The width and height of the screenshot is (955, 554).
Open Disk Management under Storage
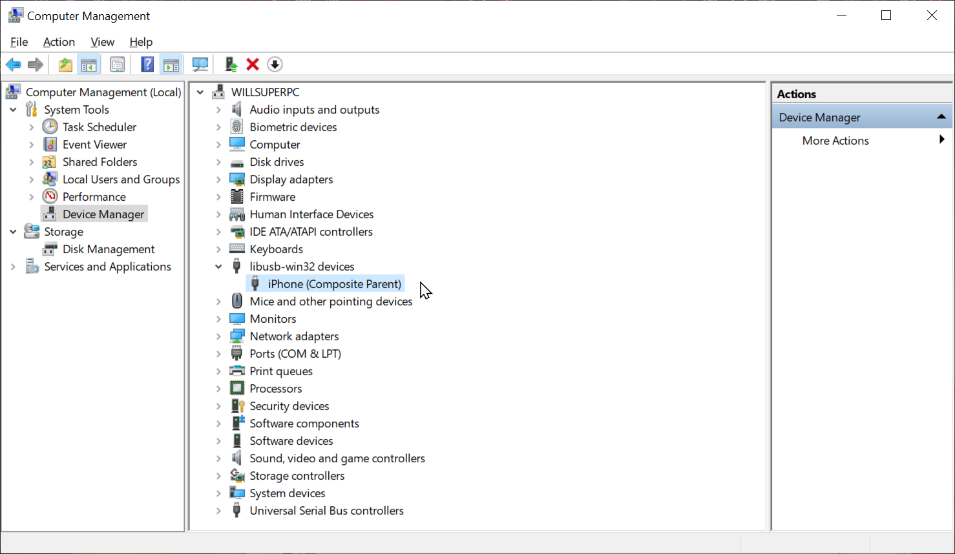(109, 249)
